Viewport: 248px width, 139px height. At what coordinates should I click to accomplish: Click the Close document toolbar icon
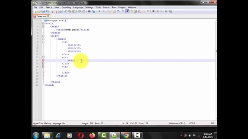pyautogui.click(x=52, y=11)
